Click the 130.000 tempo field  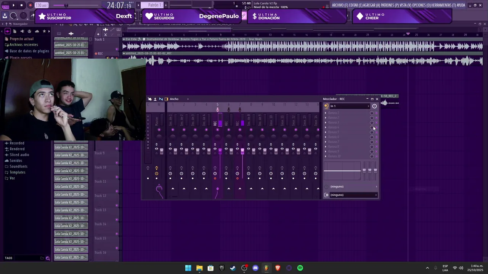41,5
